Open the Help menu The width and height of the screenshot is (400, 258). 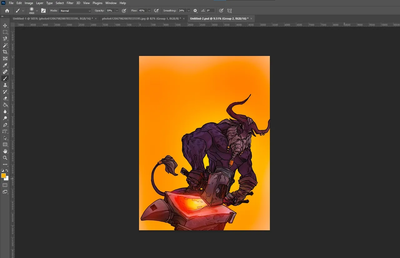pyautogui.click(x=123, y=3)
